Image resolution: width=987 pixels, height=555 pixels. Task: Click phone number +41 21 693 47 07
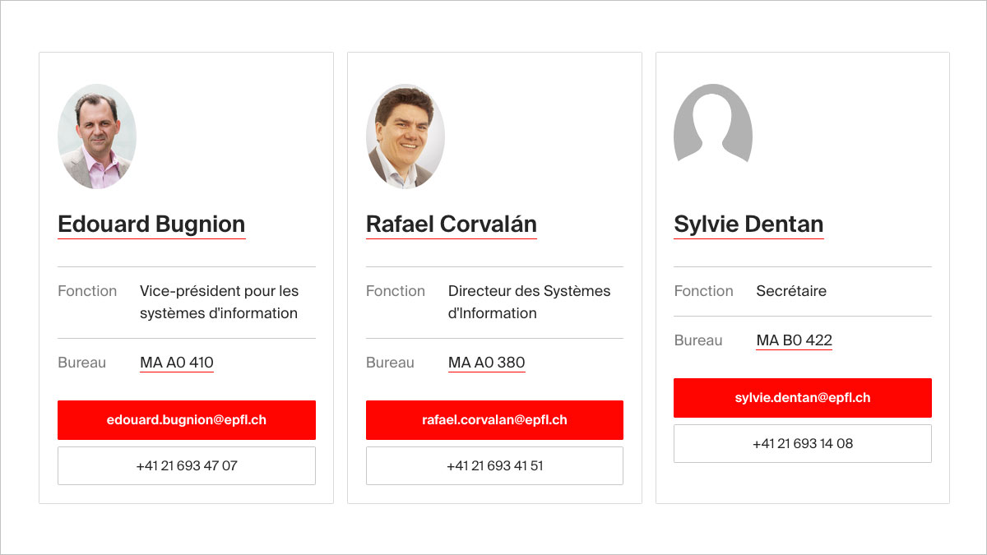(x=187, y=465)
